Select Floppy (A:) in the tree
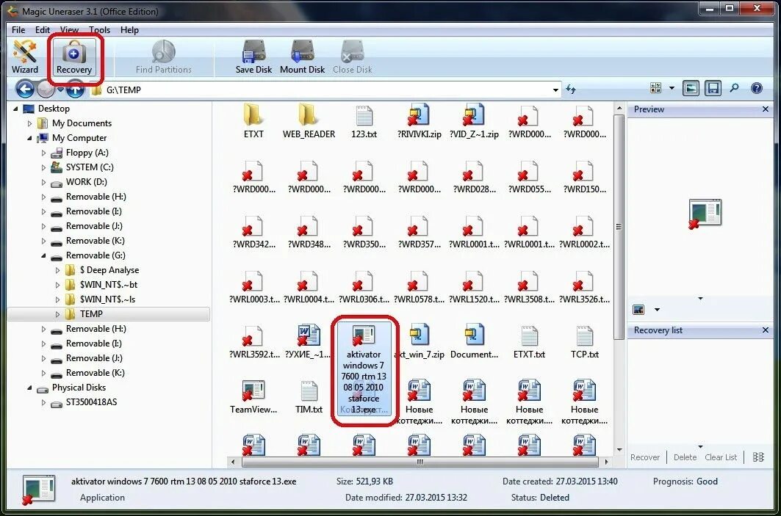The height and width of the screenshot is (516, 781). (87, 153)
